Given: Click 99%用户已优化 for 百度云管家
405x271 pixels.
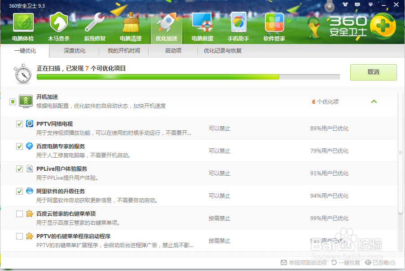Looking at the screenshot, I should [x=329, y=218].
